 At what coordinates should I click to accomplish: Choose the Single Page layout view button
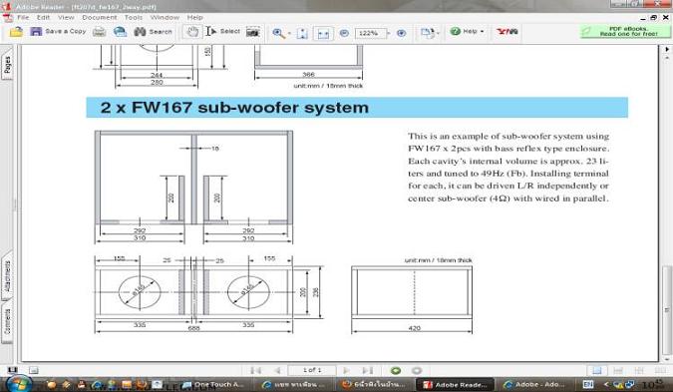tap(596, 370)
